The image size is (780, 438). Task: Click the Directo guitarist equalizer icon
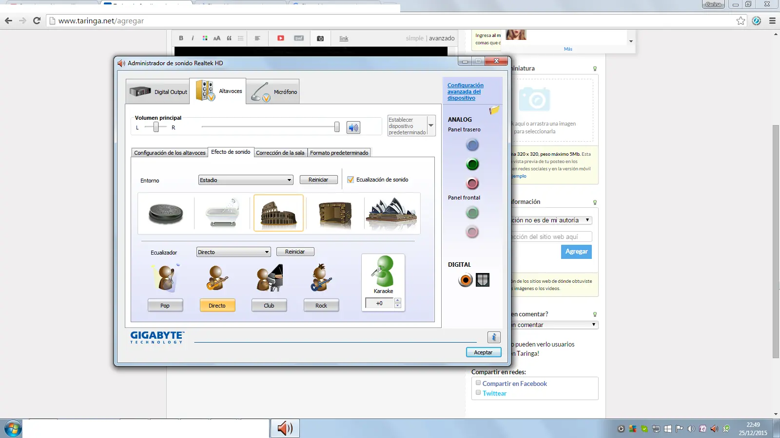217,278
